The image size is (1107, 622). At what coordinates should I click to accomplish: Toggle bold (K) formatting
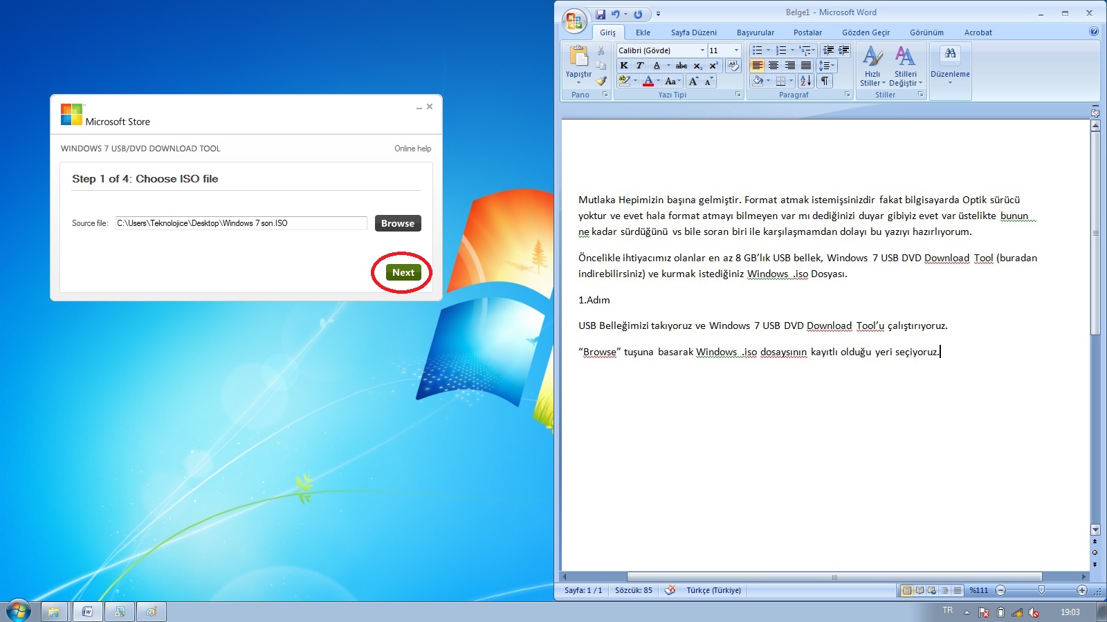[x=624, y=66]
